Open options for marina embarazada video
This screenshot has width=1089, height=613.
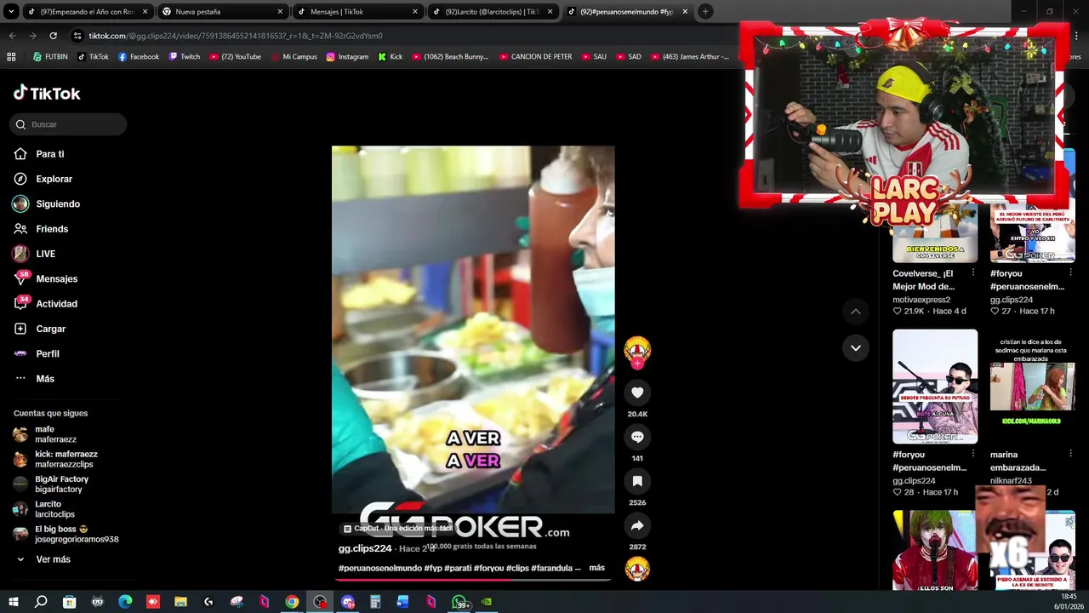tap(1070, 454)
